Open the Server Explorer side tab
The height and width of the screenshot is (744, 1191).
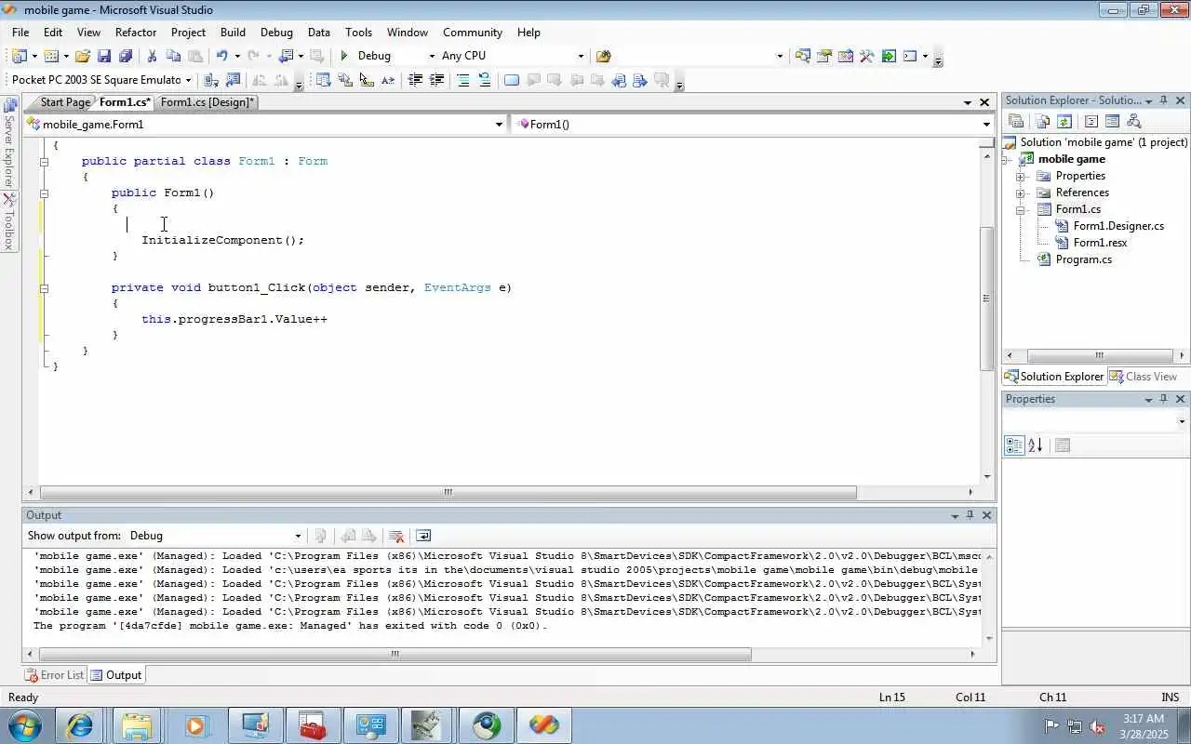pos(9,144)
